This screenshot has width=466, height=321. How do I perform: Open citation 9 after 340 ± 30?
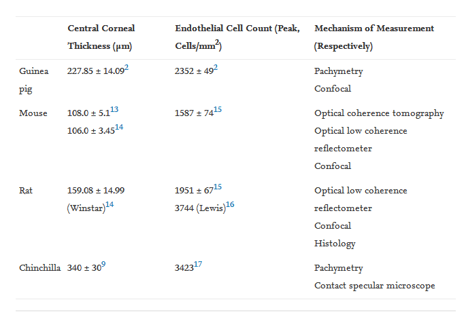103,265
